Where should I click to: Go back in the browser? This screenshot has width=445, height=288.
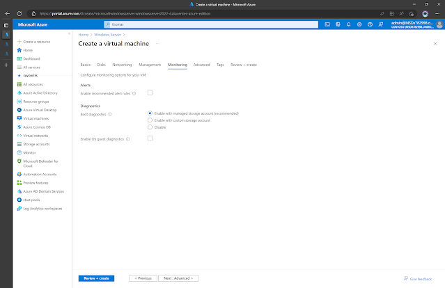coord(8,14)
